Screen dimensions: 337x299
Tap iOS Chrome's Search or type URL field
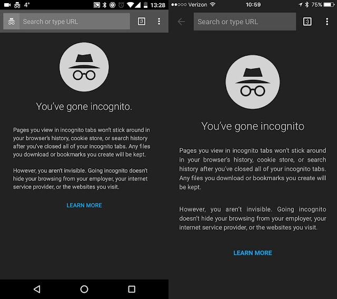[244, 22]
